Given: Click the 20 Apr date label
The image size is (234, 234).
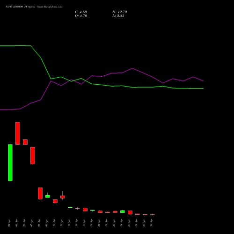Looking at the screenshot, I should pyautogui.click(x=91, y=223).
